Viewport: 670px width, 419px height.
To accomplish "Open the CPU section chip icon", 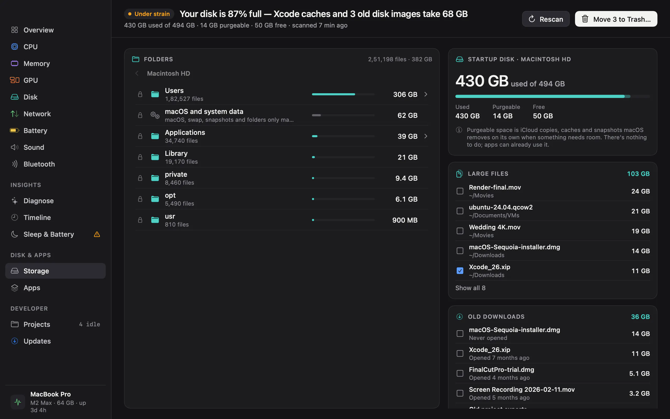I will pos(14,47).
